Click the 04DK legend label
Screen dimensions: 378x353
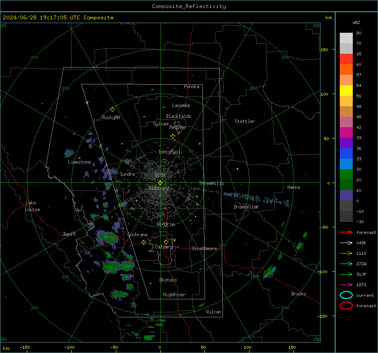361,243
